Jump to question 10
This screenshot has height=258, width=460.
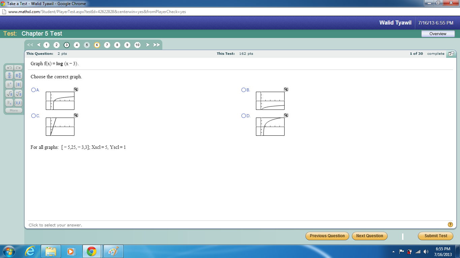point(137,45)
